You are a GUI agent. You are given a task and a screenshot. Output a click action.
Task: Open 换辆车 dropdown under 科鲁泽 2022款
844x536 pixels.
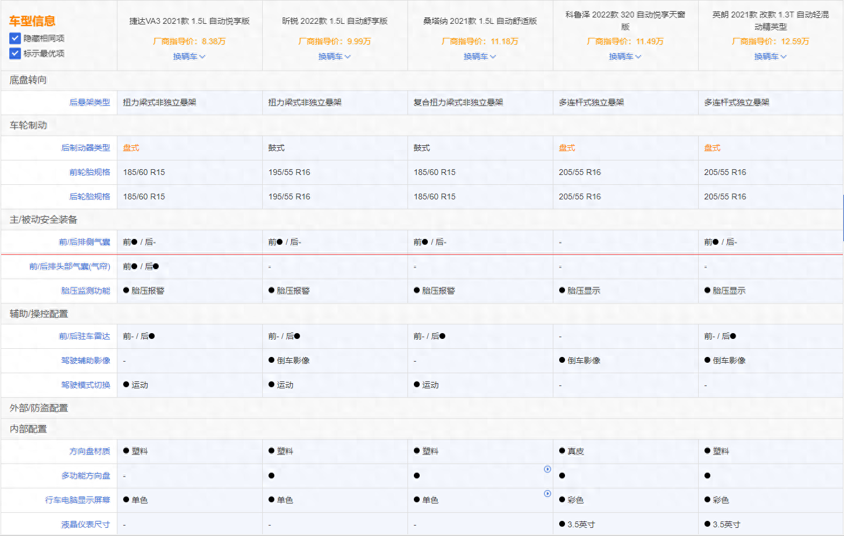[x=625, y=56]
